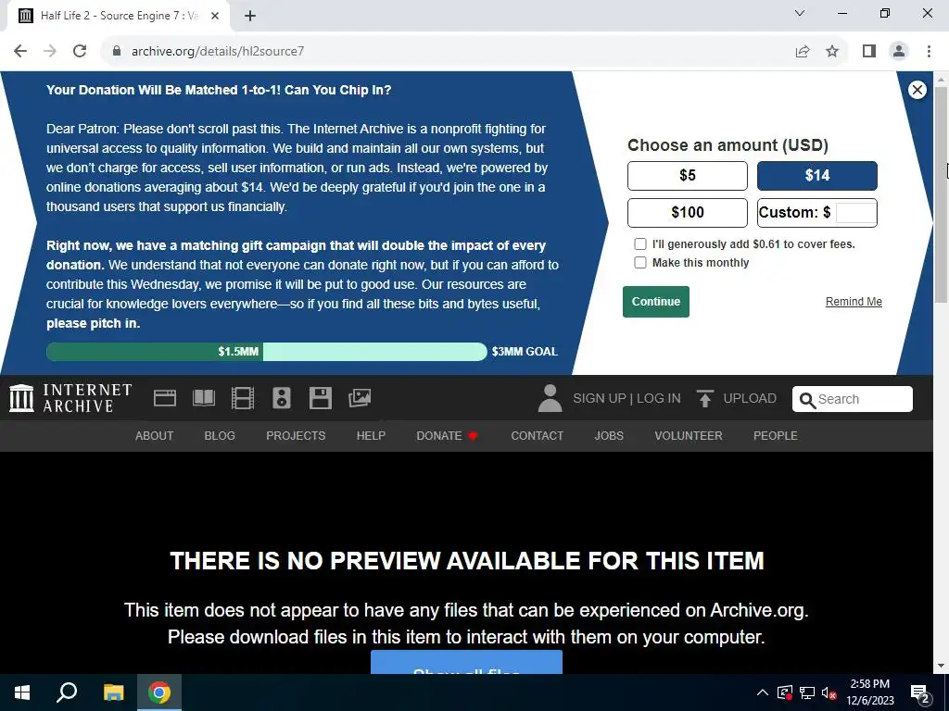Open the notification center icon

click(x=920, y=694)
